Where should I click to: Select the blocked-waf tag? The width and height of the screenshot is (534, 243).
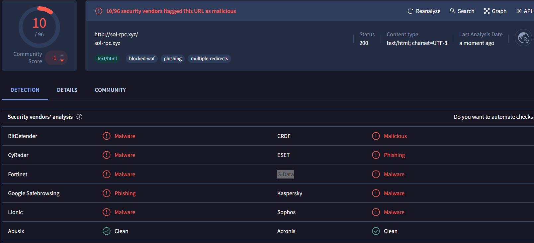[x=142, y=59]
